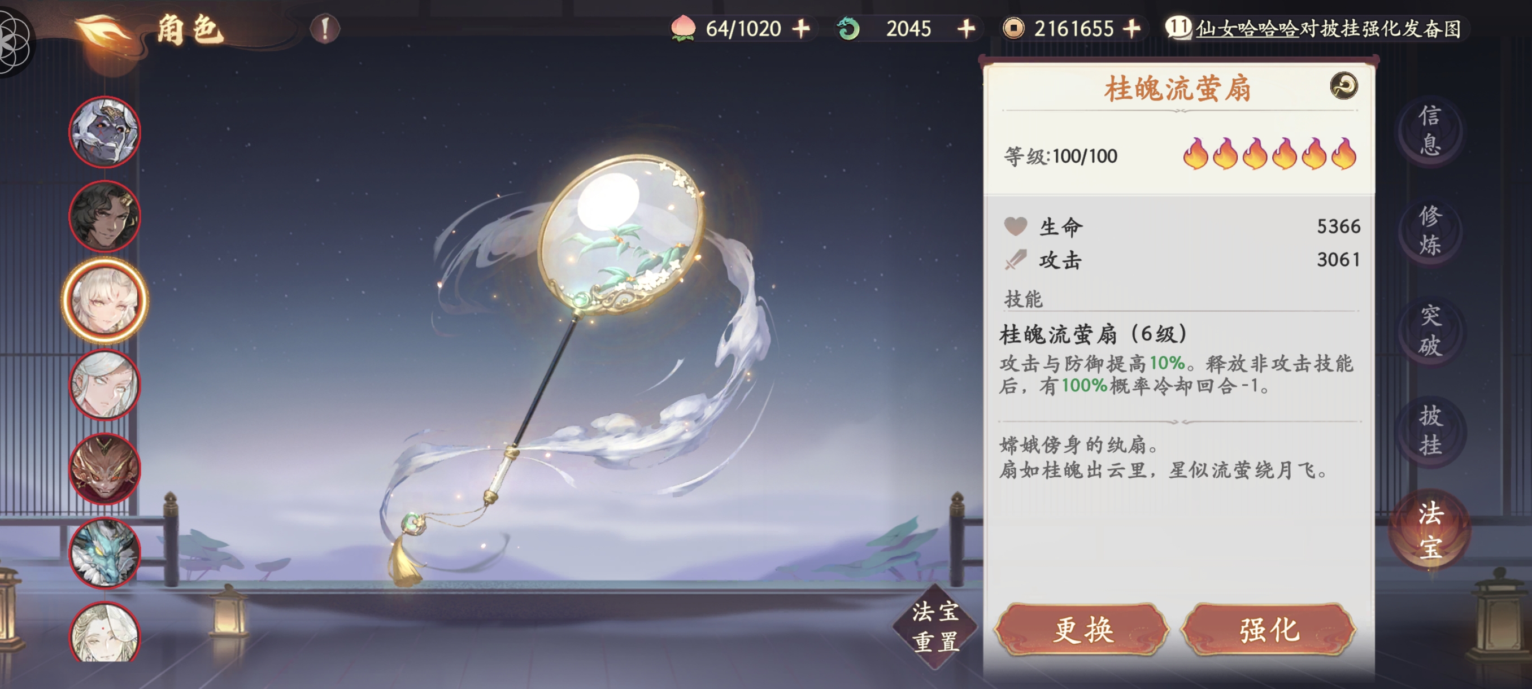Tap the peach stamina icon in the top bar
The width and height of the screenshot is (1532, 689).
click(x=683, y=29)
